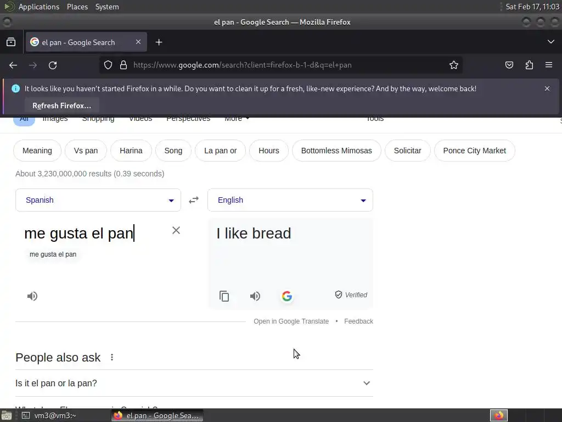The height and width of the screenshot is (422, 562).
Task: List all tabs with the chevron
Action: pos(551,42)
